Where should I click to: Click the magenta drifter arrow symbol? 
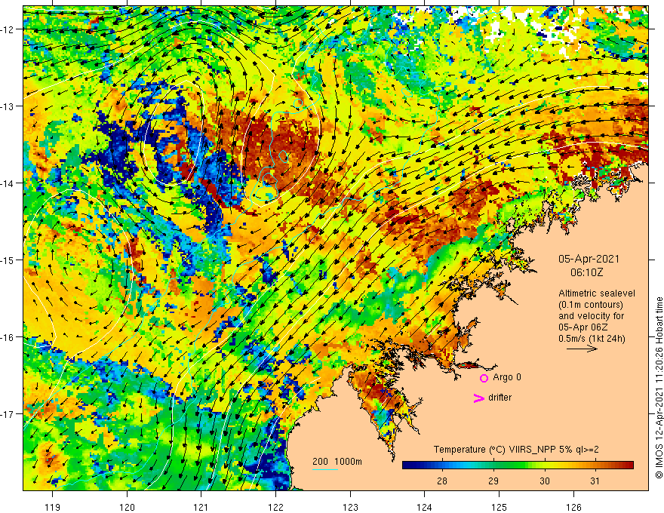pos(478,398)
